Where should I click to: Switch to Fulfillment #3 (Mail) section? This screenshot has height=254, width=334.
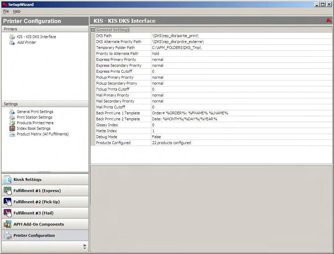point(45,213)
